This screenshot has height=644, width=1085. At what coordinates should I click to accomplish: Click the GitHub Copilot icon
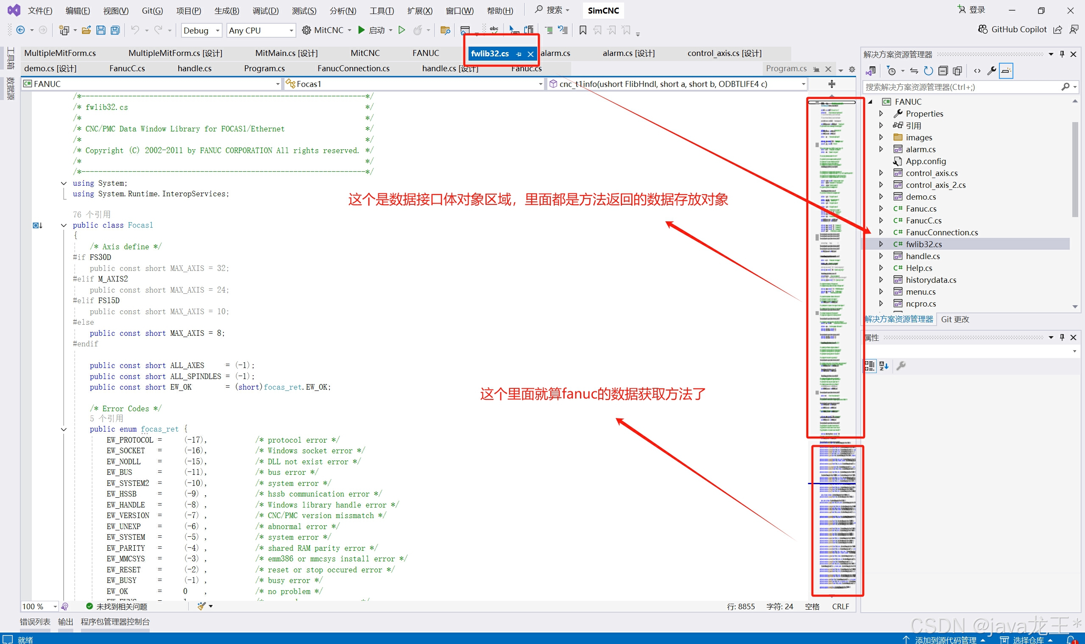[983, 30]
